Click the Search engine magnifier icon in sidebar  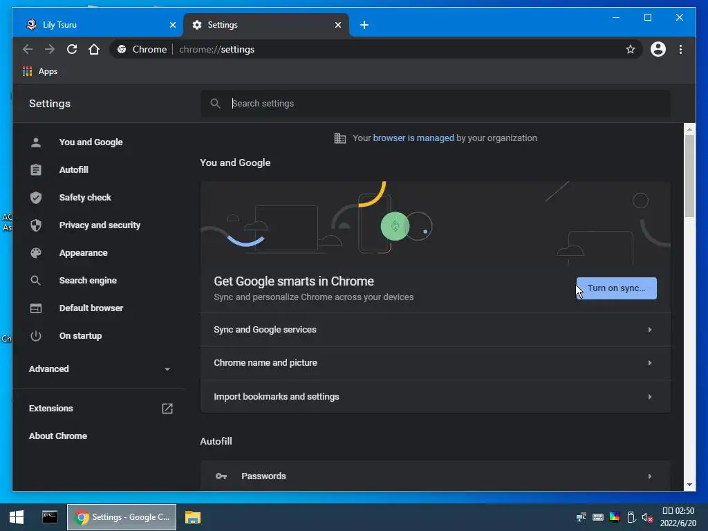click(x=36, y=281)
